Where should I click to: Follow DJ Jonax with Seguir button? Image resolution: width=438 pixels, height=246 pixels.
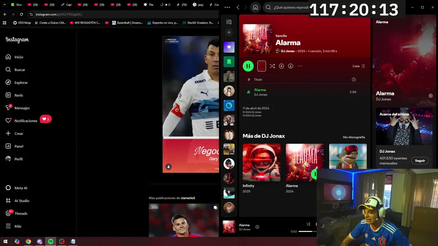tap(420, 161)
